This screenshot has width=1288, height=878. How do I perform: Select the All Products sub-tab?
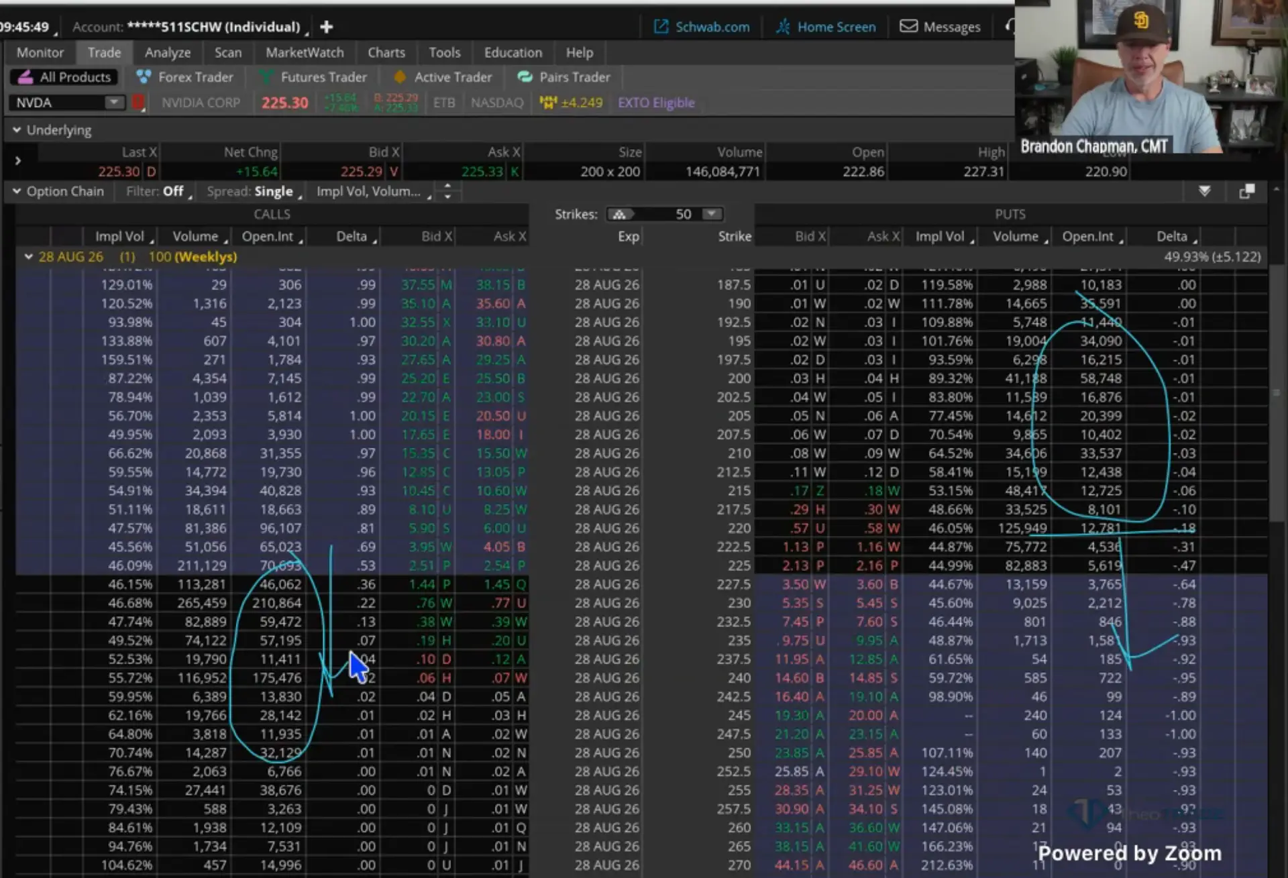[x=64, y=77]
